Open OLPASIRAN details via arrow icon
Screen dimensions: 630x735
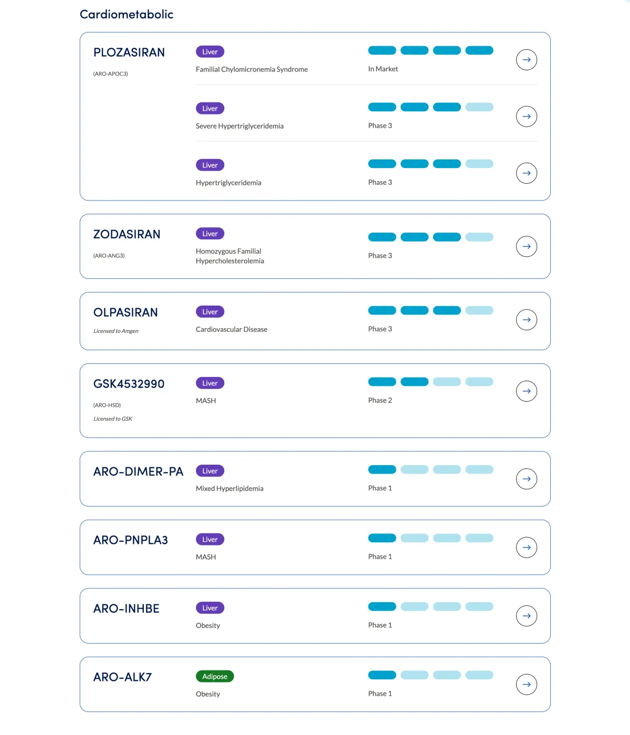point(527,320)
